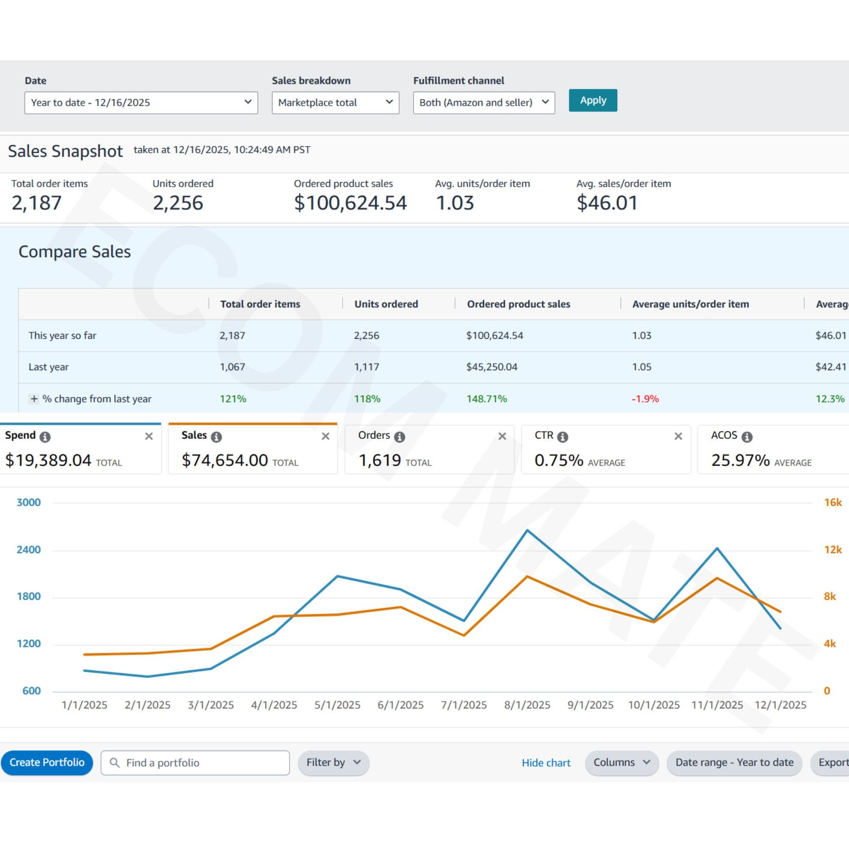The width and height of the screenshot is (849, 849).
Task: Select the Orders metric card
Action: point(429,449)
